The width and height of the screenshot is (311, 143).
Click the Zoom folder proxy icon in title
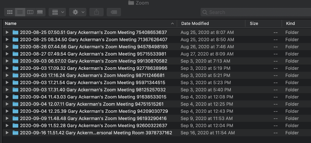point(131,3)
